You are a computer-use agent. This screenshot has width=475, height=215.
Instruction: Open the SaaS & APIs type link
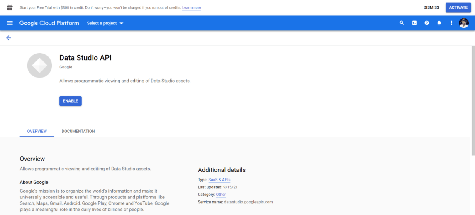[219, 180]
